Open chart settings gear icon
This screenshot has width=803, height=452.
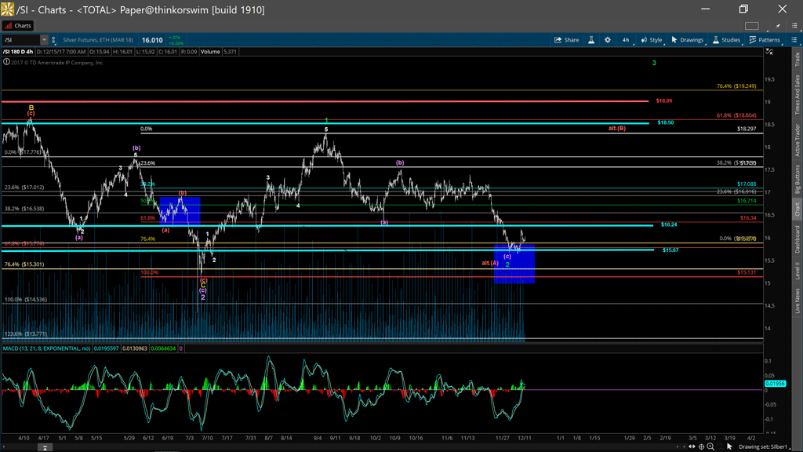click(x=607, y=40)
